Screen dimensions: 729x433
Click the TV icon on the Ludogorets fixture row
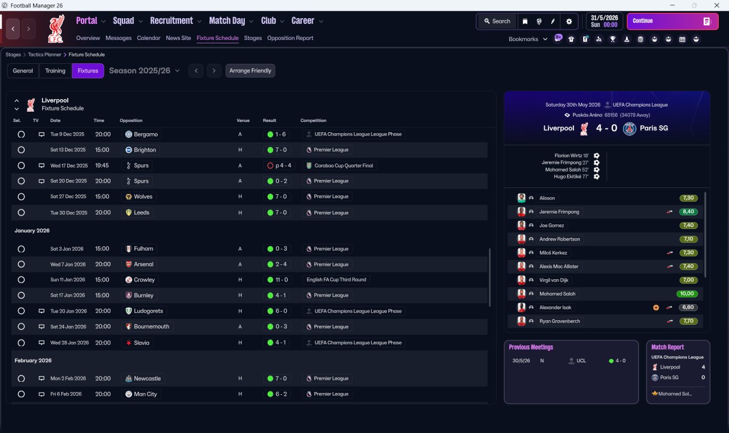tap(42, 311)
